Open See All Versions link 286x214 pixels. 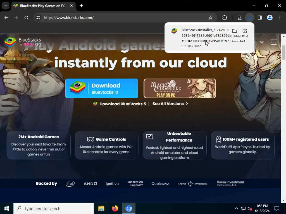pos(170,104)
